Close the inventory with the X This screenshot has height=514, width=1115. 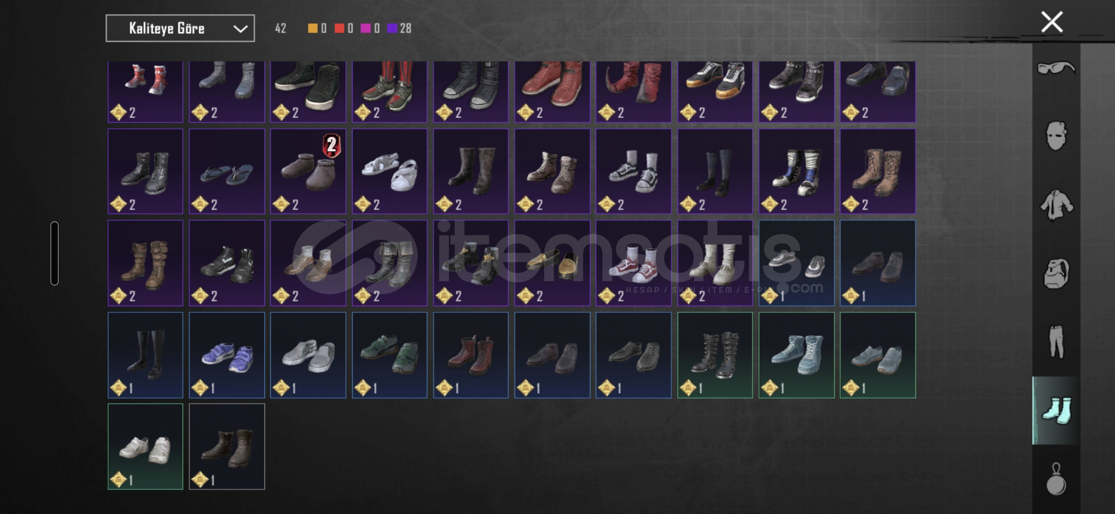(1052, 22)
